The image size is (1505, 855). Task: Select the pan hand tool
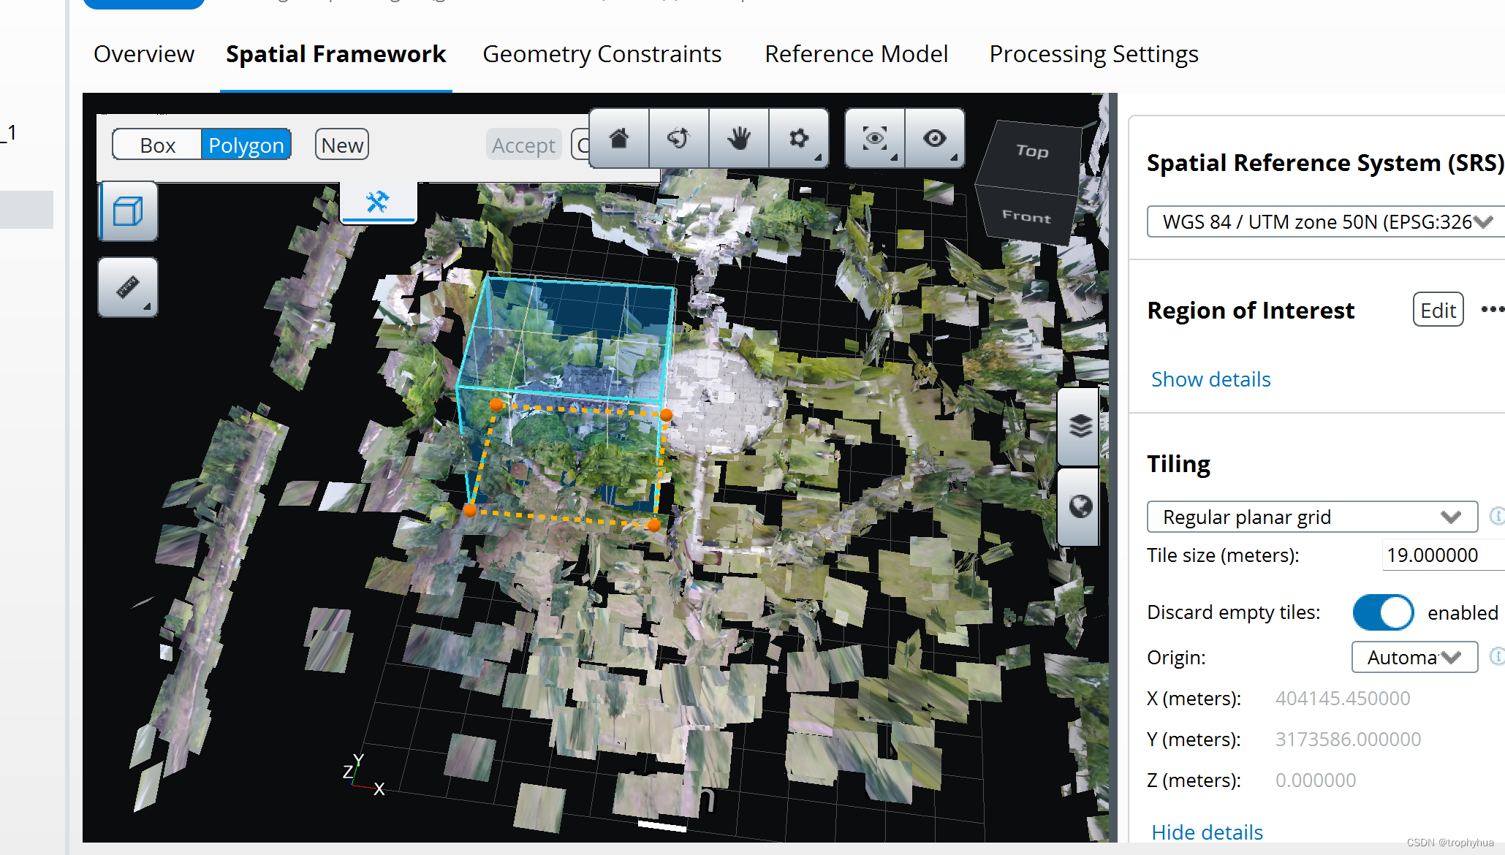pos(739,138)
